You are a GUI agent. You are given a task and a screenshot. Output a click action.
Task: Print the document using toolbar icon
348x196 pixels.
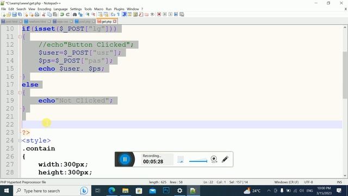tap(37, 15)
